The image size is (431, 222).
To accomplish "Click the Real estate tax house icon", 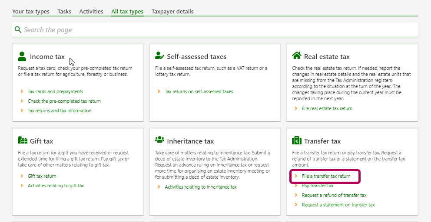I will coord(296,56).
